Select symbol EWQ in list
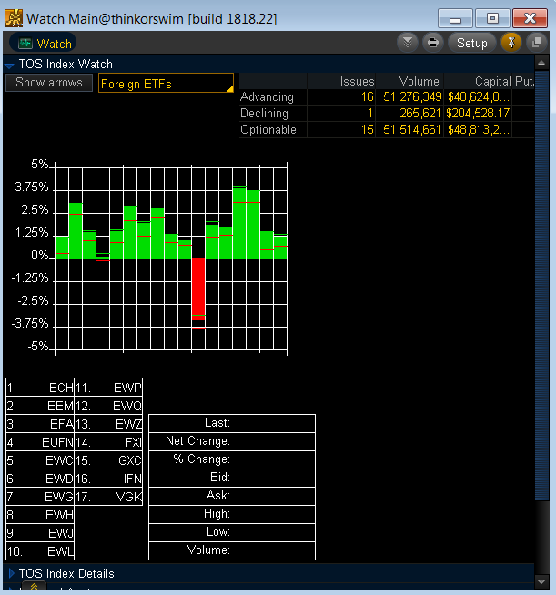Screen dimensions: 556x595 point(108,406)
